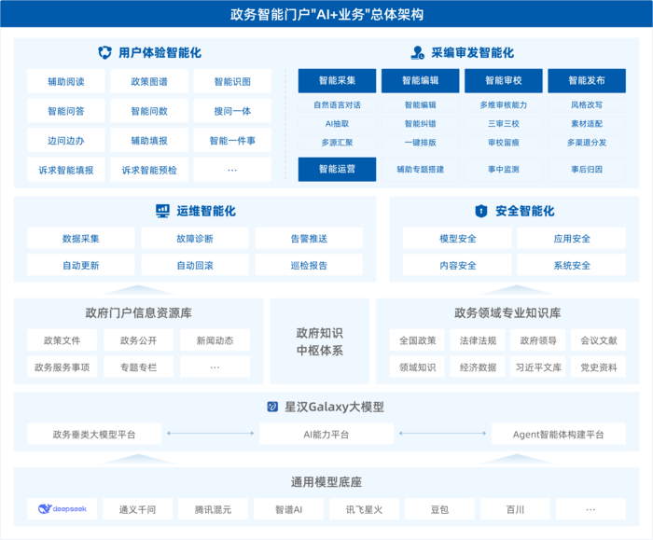Click the 辅助填报 tile
Viewport: 653px width, 540px height.
[149, 140]
